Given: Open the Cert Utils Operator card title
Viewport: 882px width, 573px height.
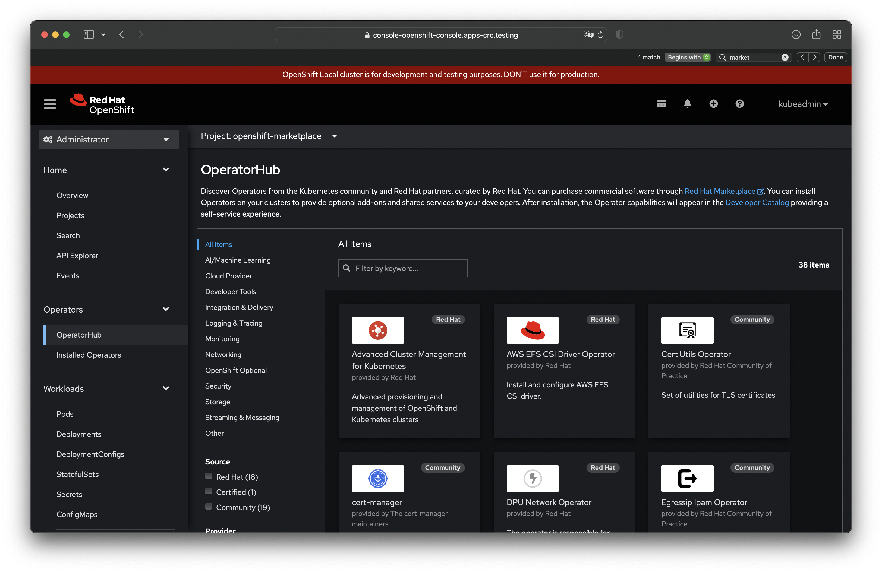Looking at the screenshot, I should click(x=696, y=354).
